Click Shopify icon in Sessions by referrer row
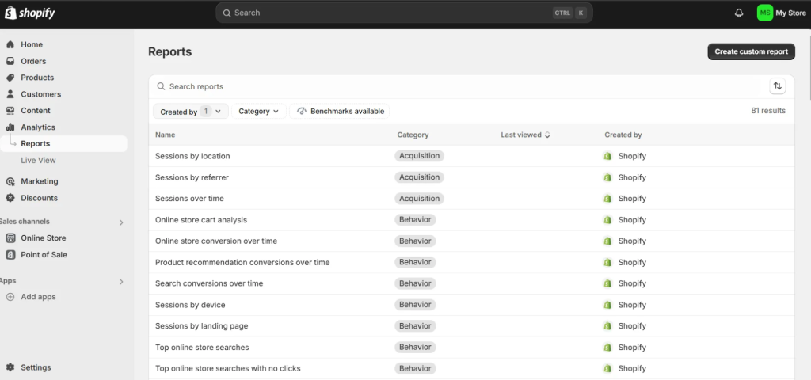The width and height of the screenshot is (811, 380). tap(607, 177)
